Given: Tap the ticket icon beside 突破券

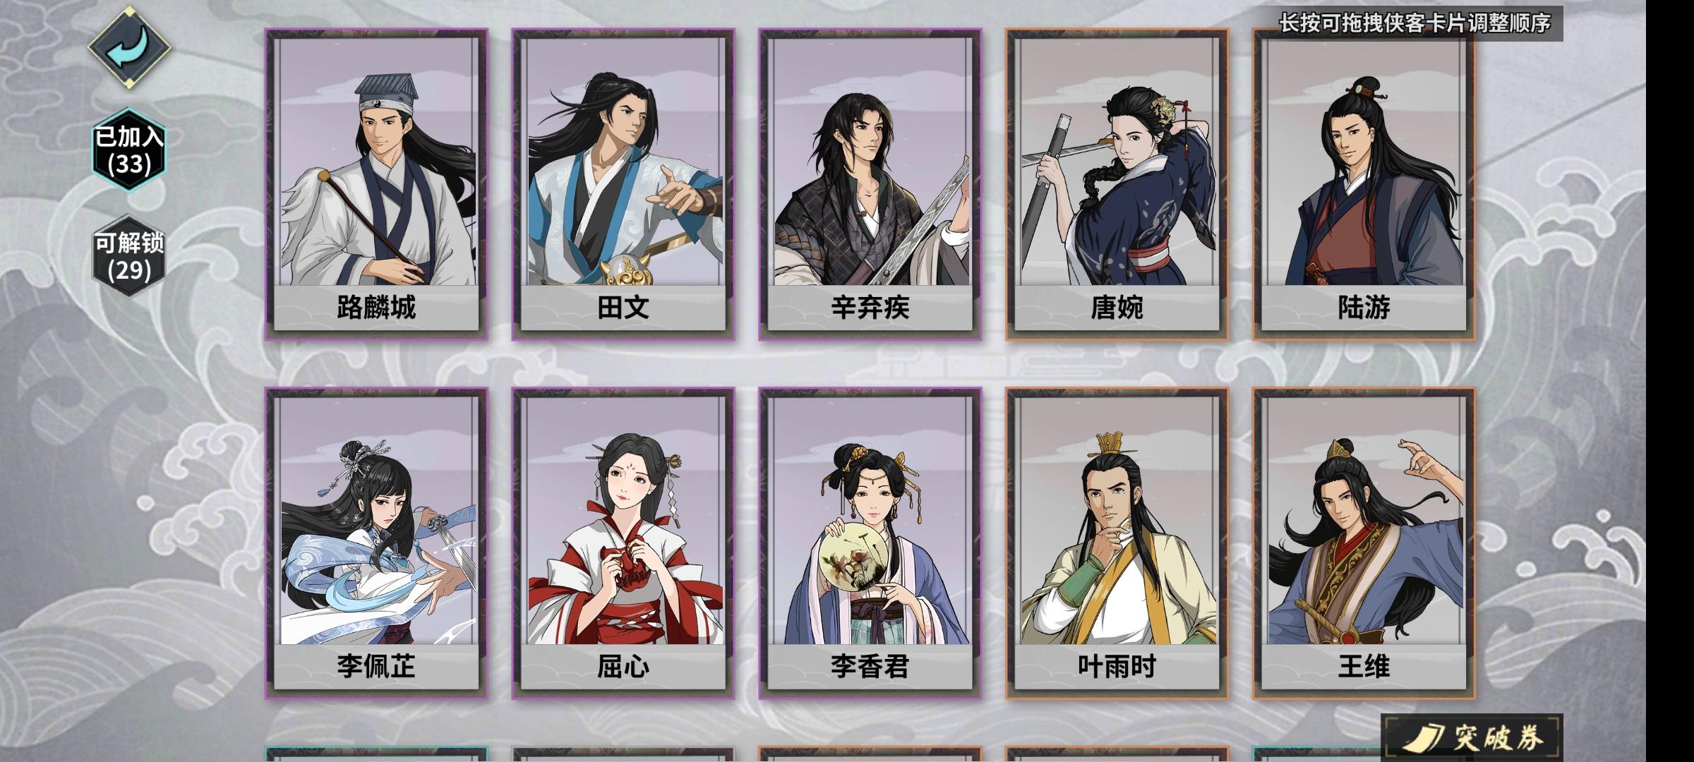Looking at the screenshot, I should 1424,737.
